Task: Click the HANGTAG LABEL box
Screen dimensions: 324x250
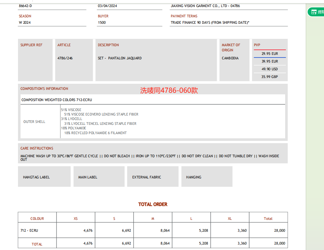Action: coord(44,177)
